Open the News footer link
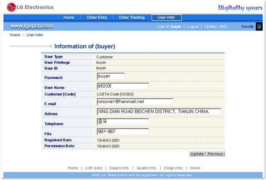 (195, 168)
